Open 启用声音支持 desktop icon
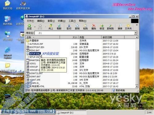Screen dimensions: 154x115 click(x=23, y=5)
